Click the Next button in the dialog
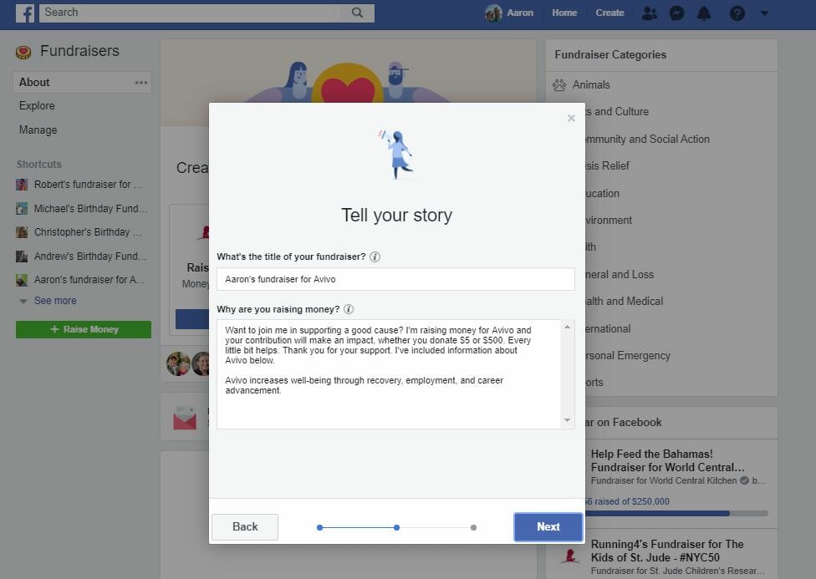Image resolution: width=816 pixels, height=579 pixels. [548, 526]
